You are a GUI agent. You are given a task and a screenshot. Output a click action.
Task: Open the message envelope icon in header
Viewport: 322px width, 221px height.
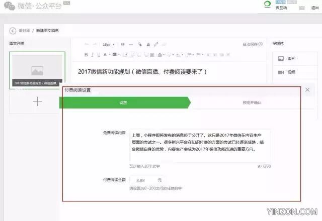coord(302,8)
